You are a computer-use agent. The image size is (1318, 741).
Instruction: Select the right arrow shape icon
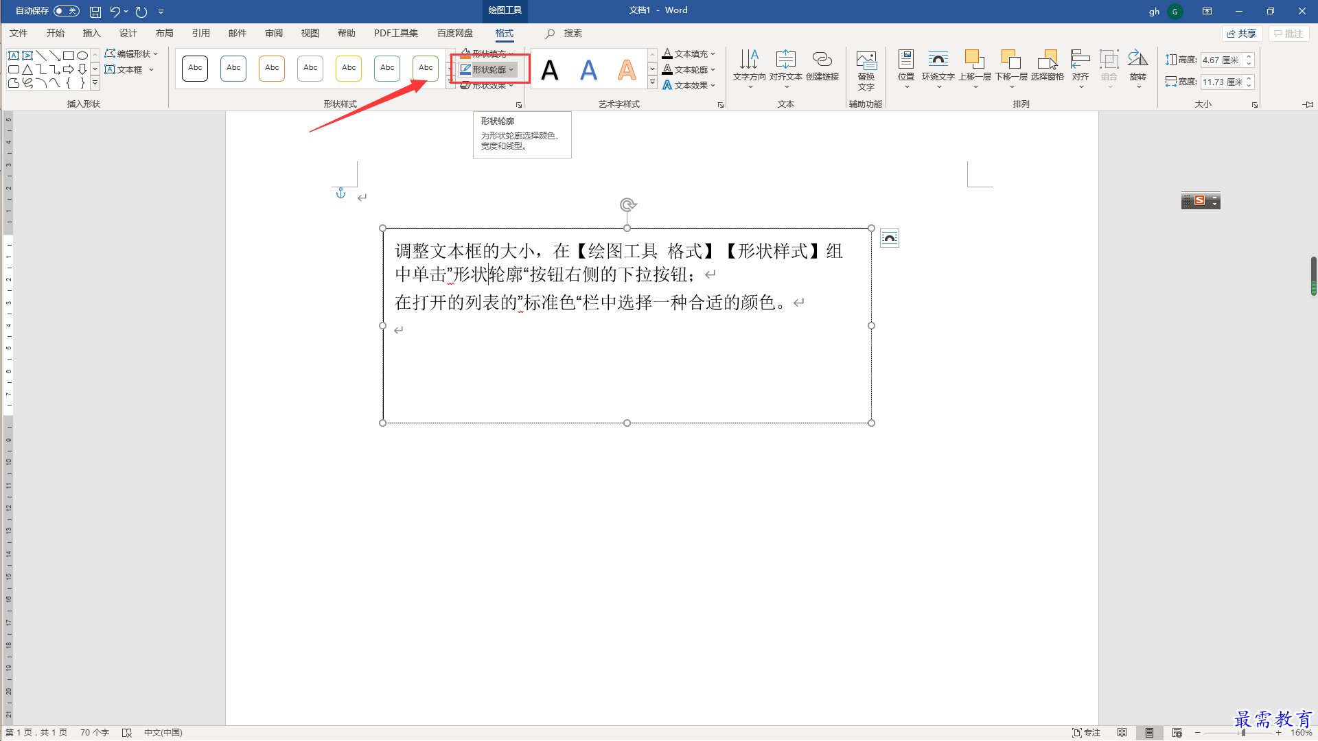point(69,69)
